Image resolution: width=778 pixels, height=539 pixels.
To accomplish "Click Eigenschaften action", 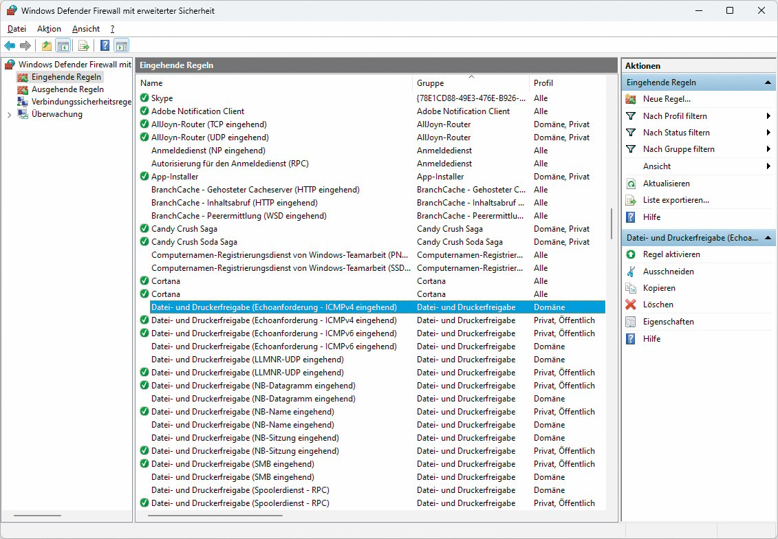I will coord(669,322).
